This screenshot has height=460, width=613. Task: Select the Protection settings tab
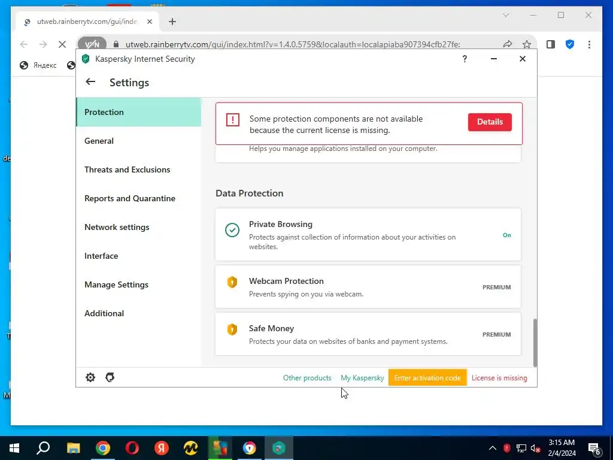138,112
